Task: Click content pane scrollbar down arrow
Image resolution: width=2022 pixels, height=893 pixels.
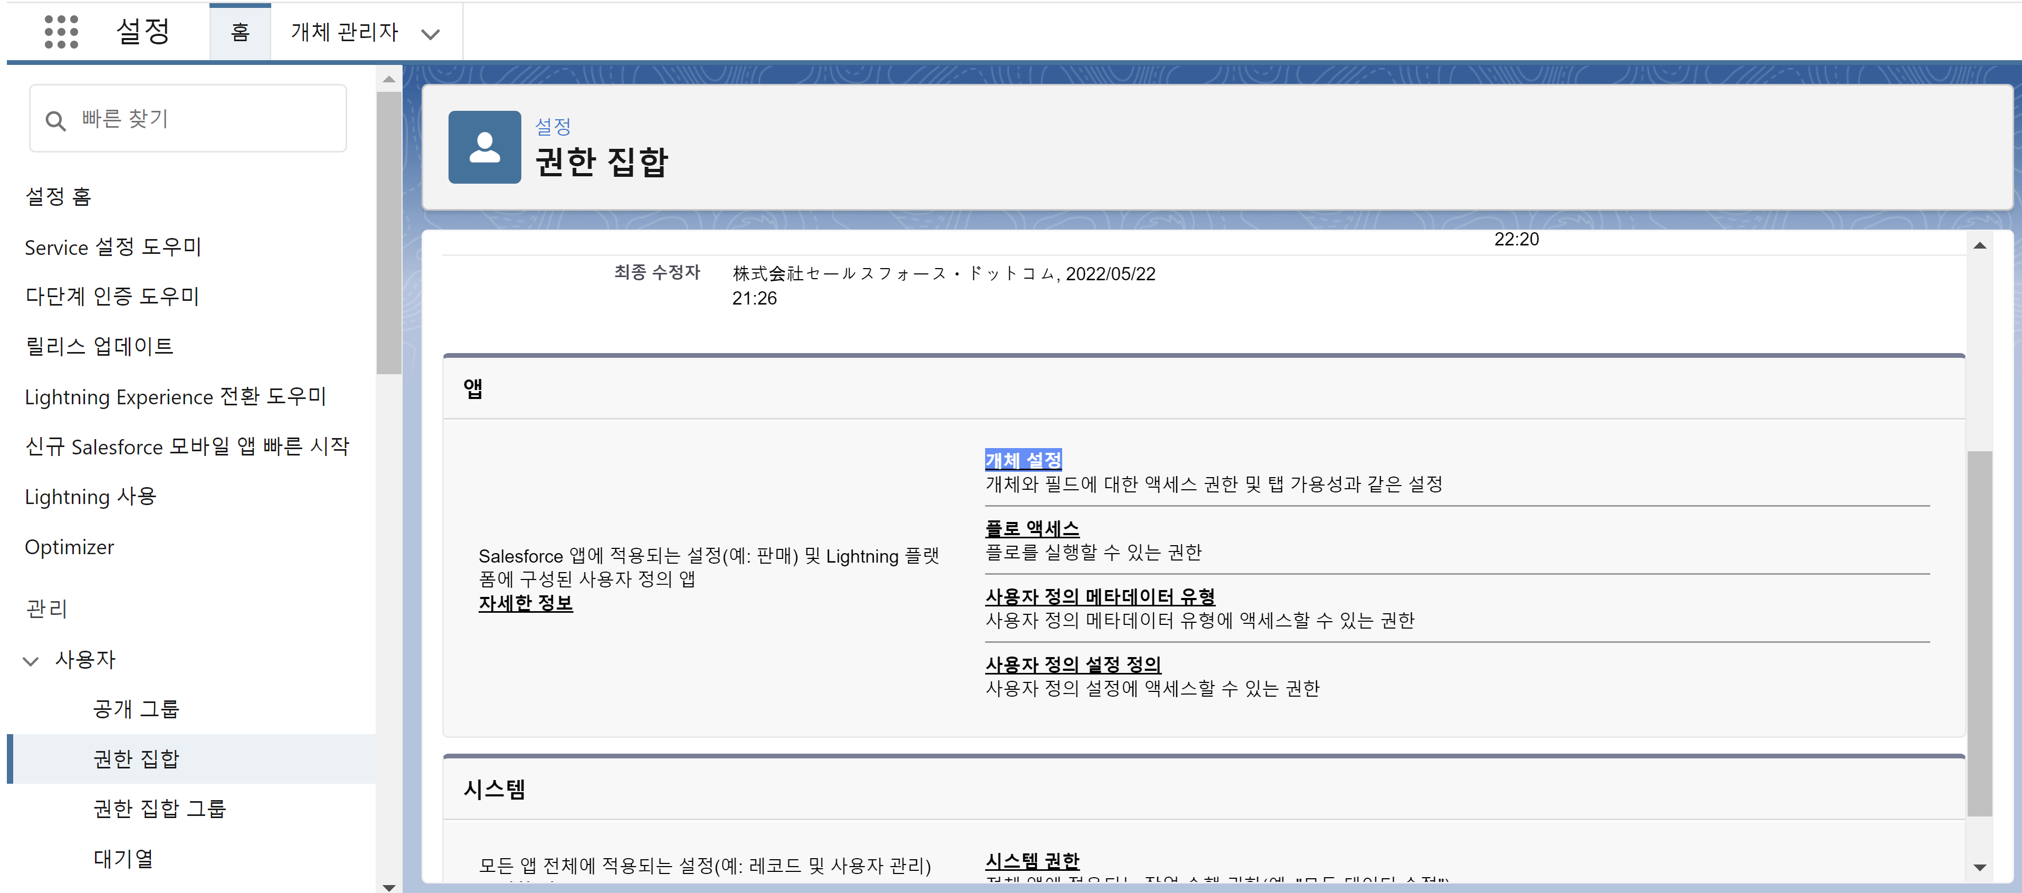Action: point(1980,867)
